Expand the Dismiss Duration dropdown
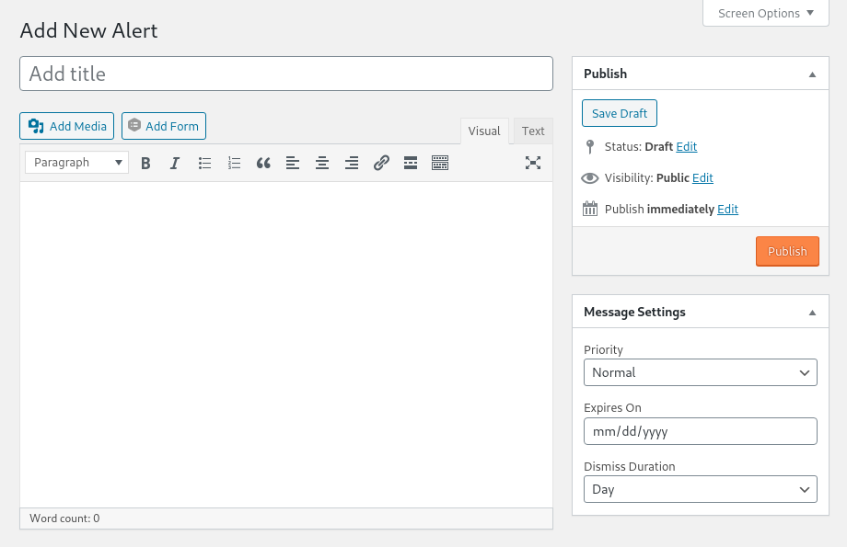 click(700, 489)
